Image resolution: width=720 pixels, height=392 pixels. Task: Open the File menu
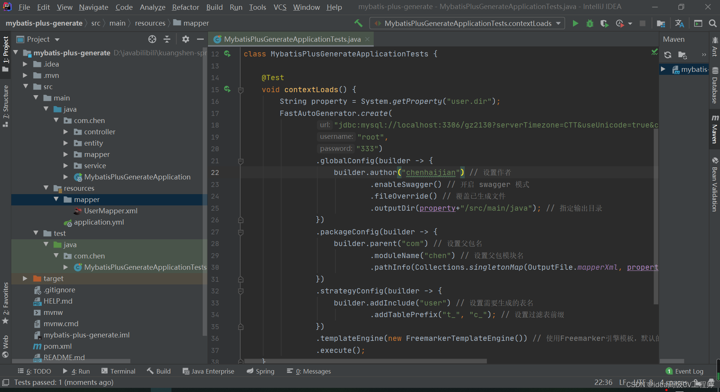tap(24, 7)
